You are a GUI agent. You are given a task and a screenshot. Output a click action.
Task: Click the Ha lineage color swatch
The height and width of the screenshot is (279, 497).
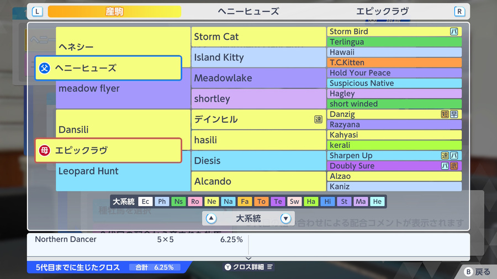pyautogui.click(x=311, y=201)
